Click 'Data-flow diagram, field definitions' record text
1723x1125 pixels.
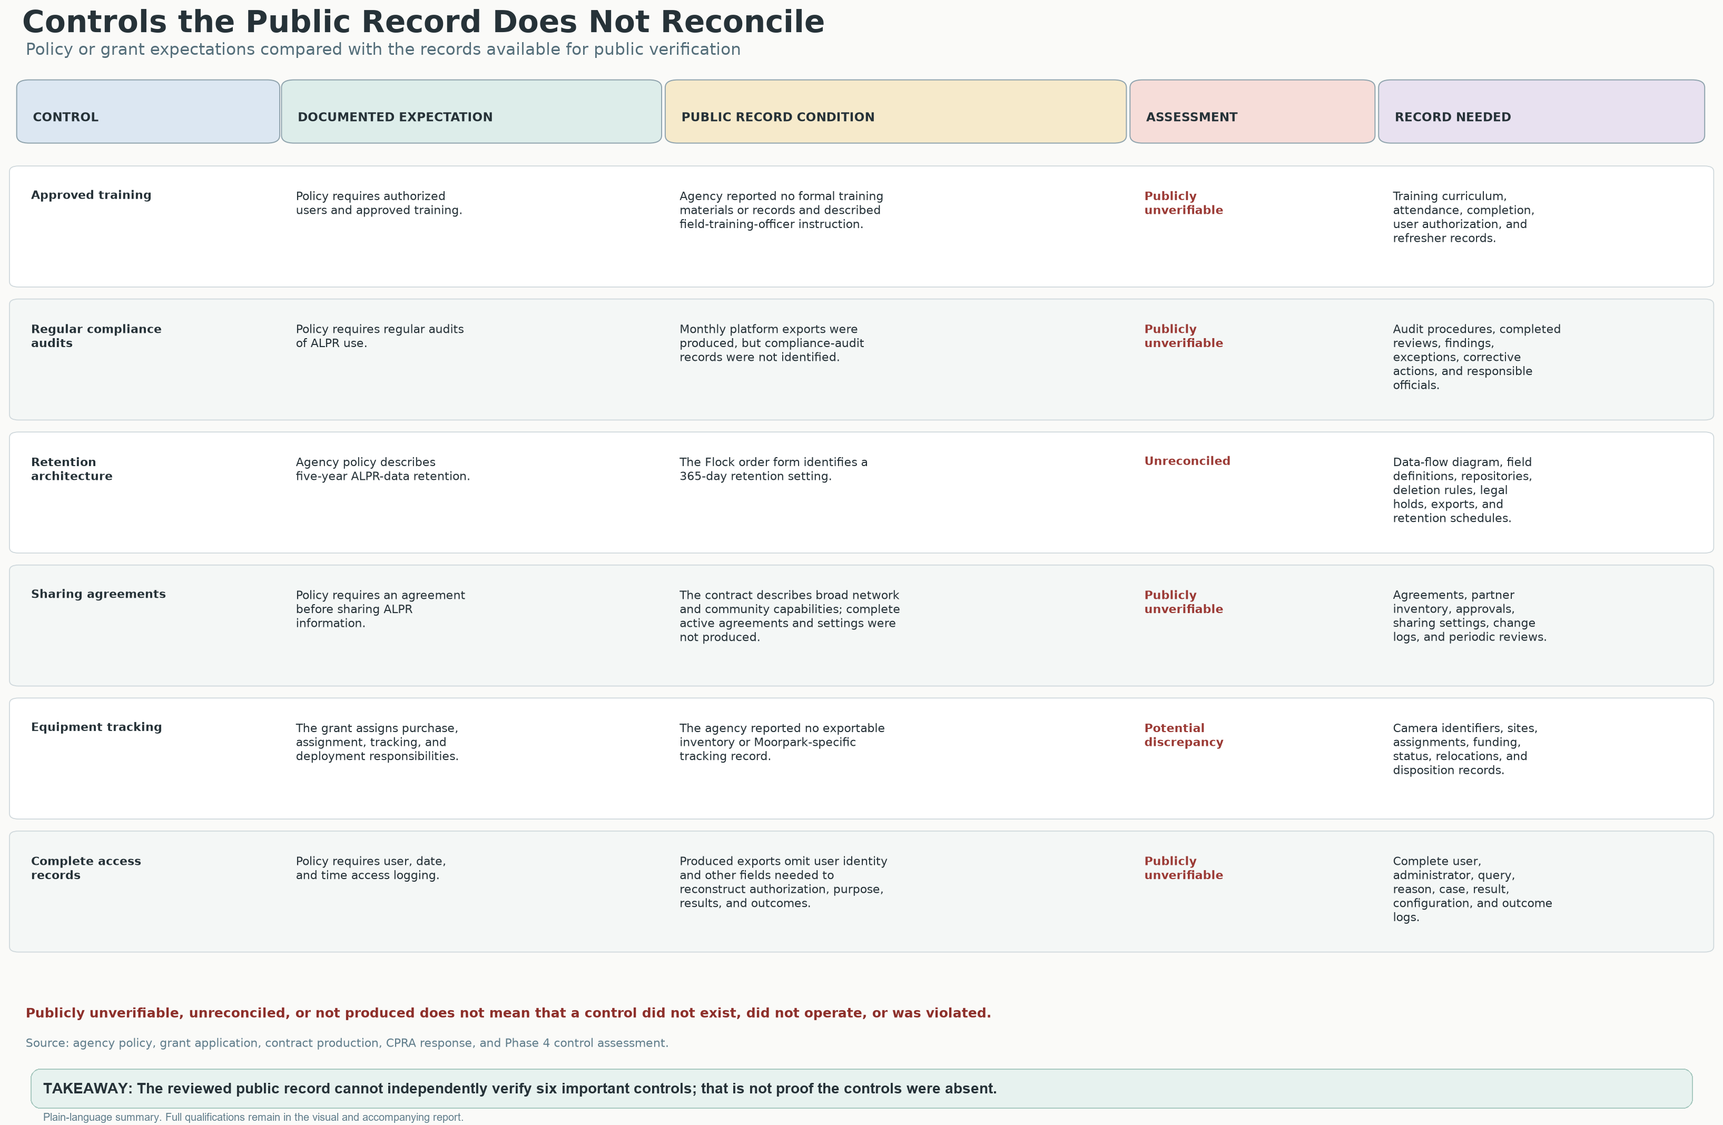pos(1462,490)
